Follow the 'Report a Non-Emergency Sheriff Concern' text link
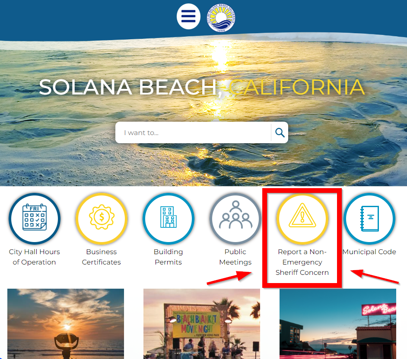Screen dimensions: 407x359 pyautogui.click(x=302, y=262)
